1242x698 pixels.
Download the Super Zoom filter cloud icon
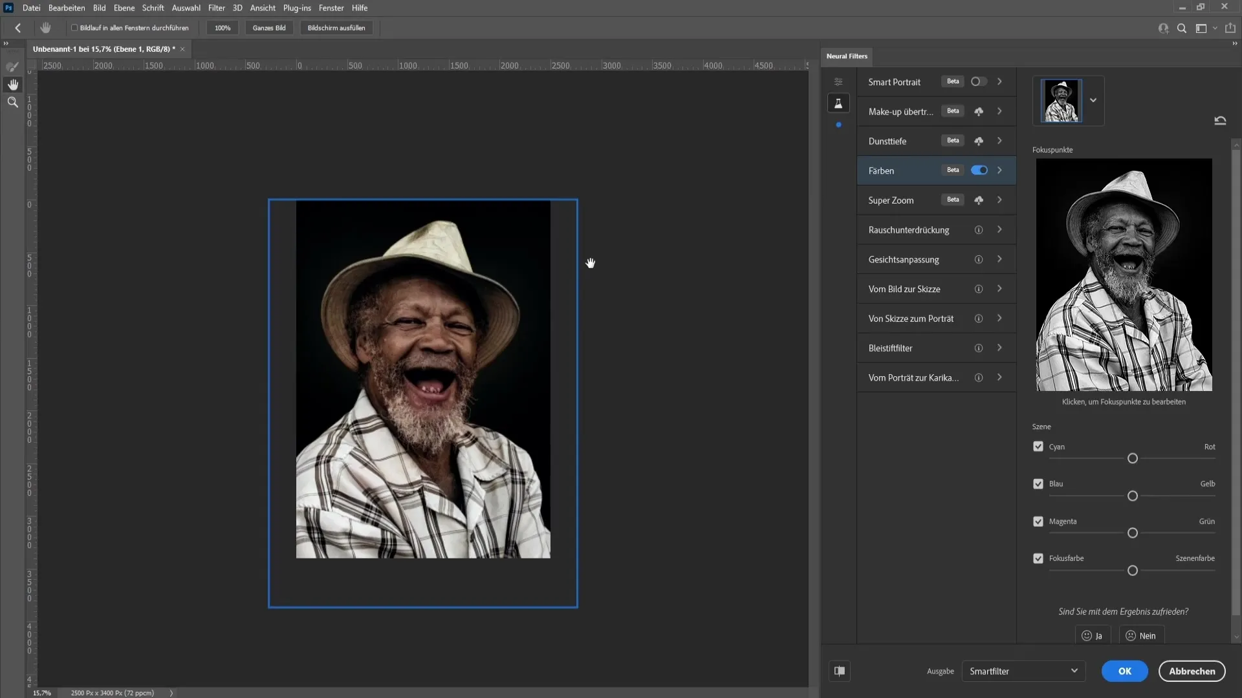(x=979, y=200)
